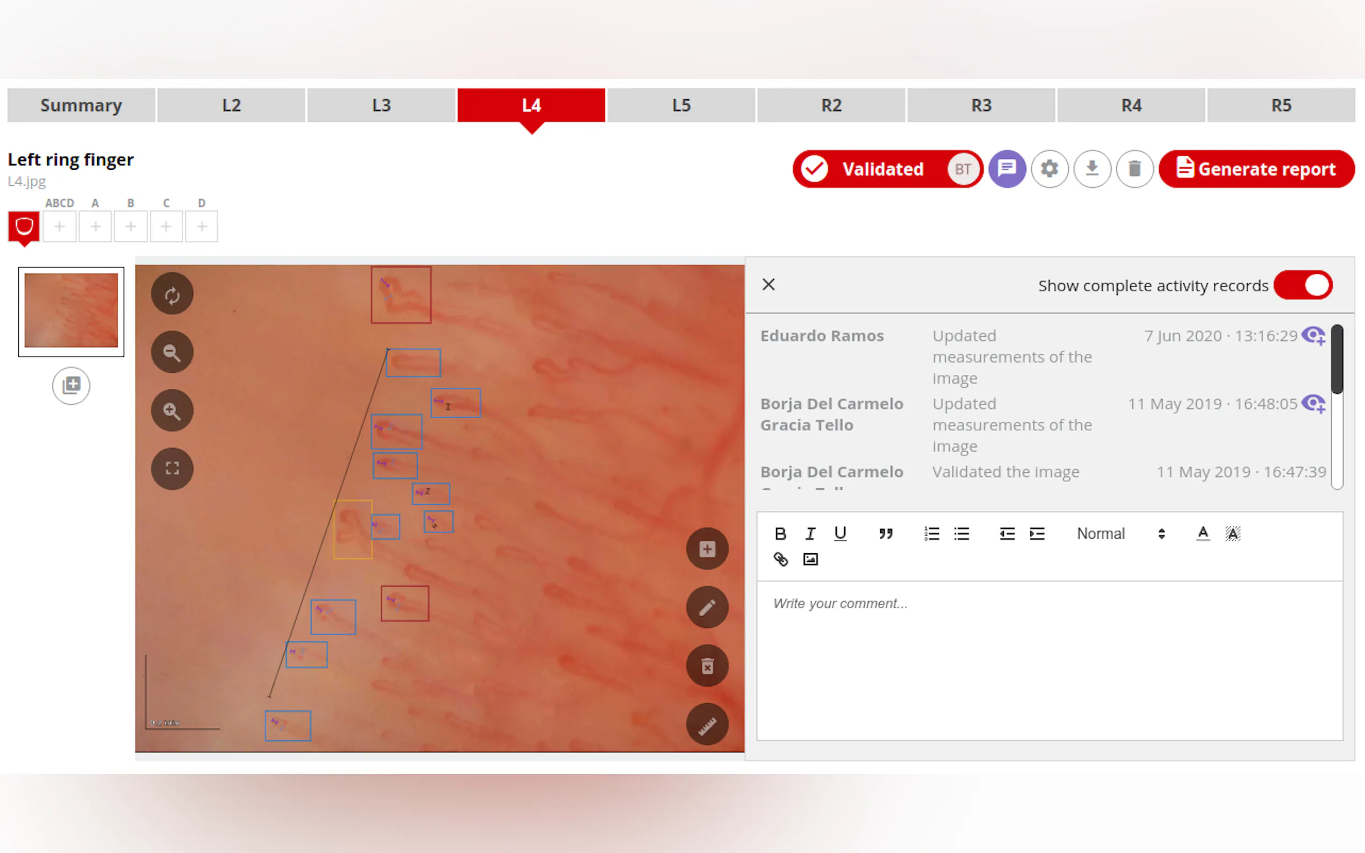Download the L4 image
Image resolution: width=1365 pixels, height=853 pixels.
point(1092,169)
